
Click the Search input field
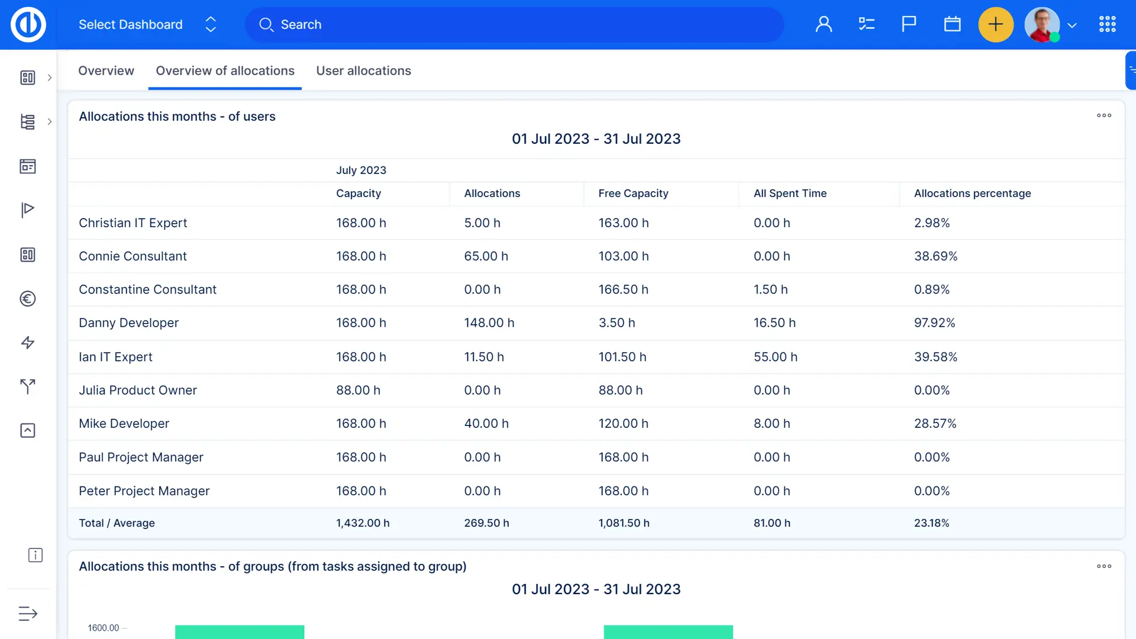(x=515, y=24)
